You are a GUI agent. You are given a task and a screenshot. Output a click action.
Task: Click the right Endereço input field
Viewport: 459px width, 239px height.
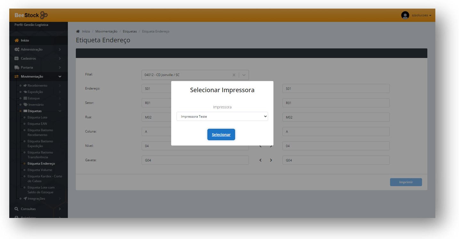(336, 89)
